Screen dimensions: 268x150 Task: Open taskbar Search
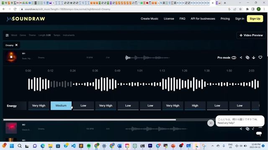[20, 146]
